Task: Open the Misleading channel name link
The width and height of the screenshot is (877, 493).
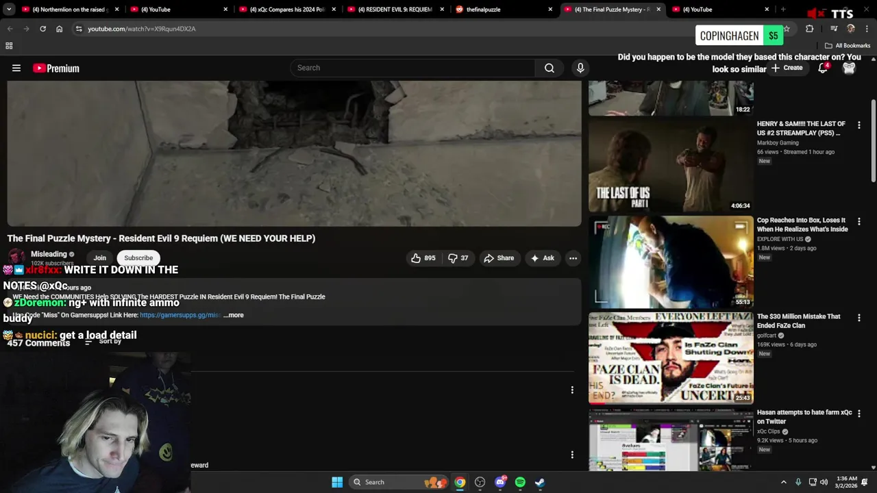Action: [49, 254]
